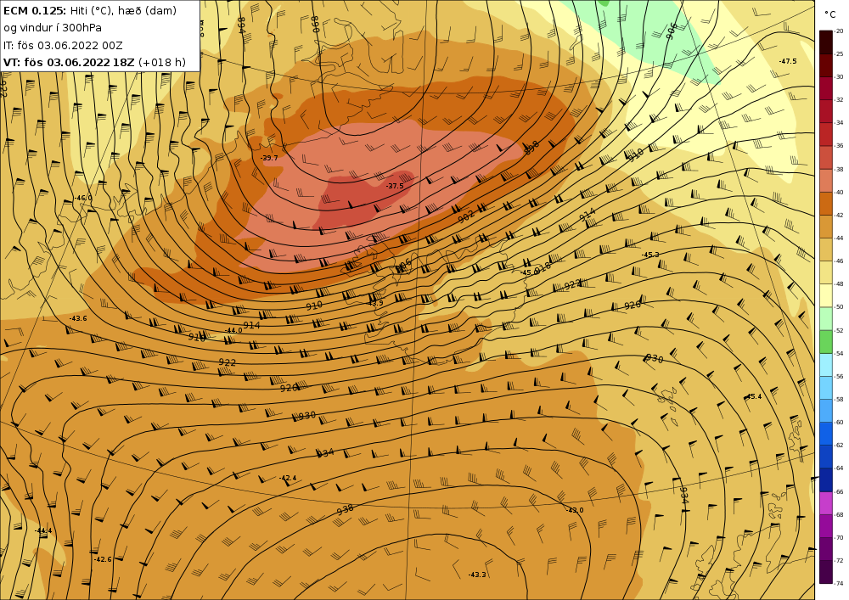Viewport: 849px width, 600px height.
Task: Click the -64 tick label on the legend
Action: click(x=839, y=468)
